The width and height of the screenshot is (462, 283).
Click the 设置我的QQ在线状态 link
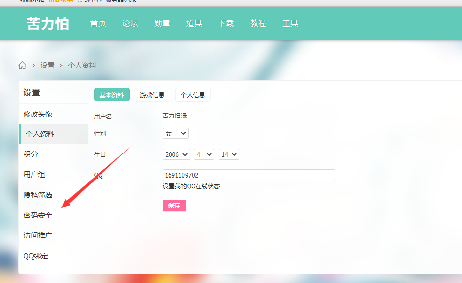pyautogui.click(x=191, y=186)
